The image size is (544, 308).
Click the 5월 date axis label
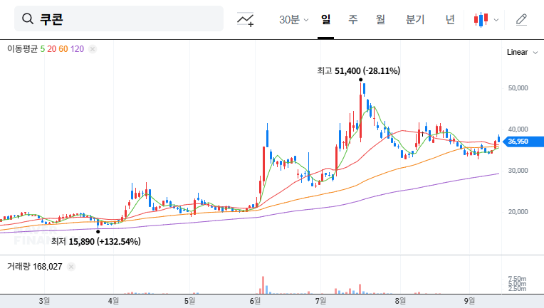coord(189,301)
